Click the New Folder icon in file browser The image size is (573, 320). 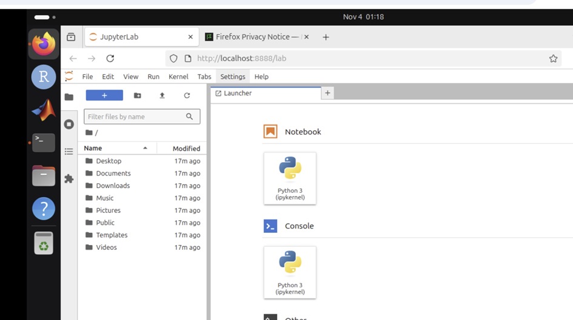[x=138, y=96]
